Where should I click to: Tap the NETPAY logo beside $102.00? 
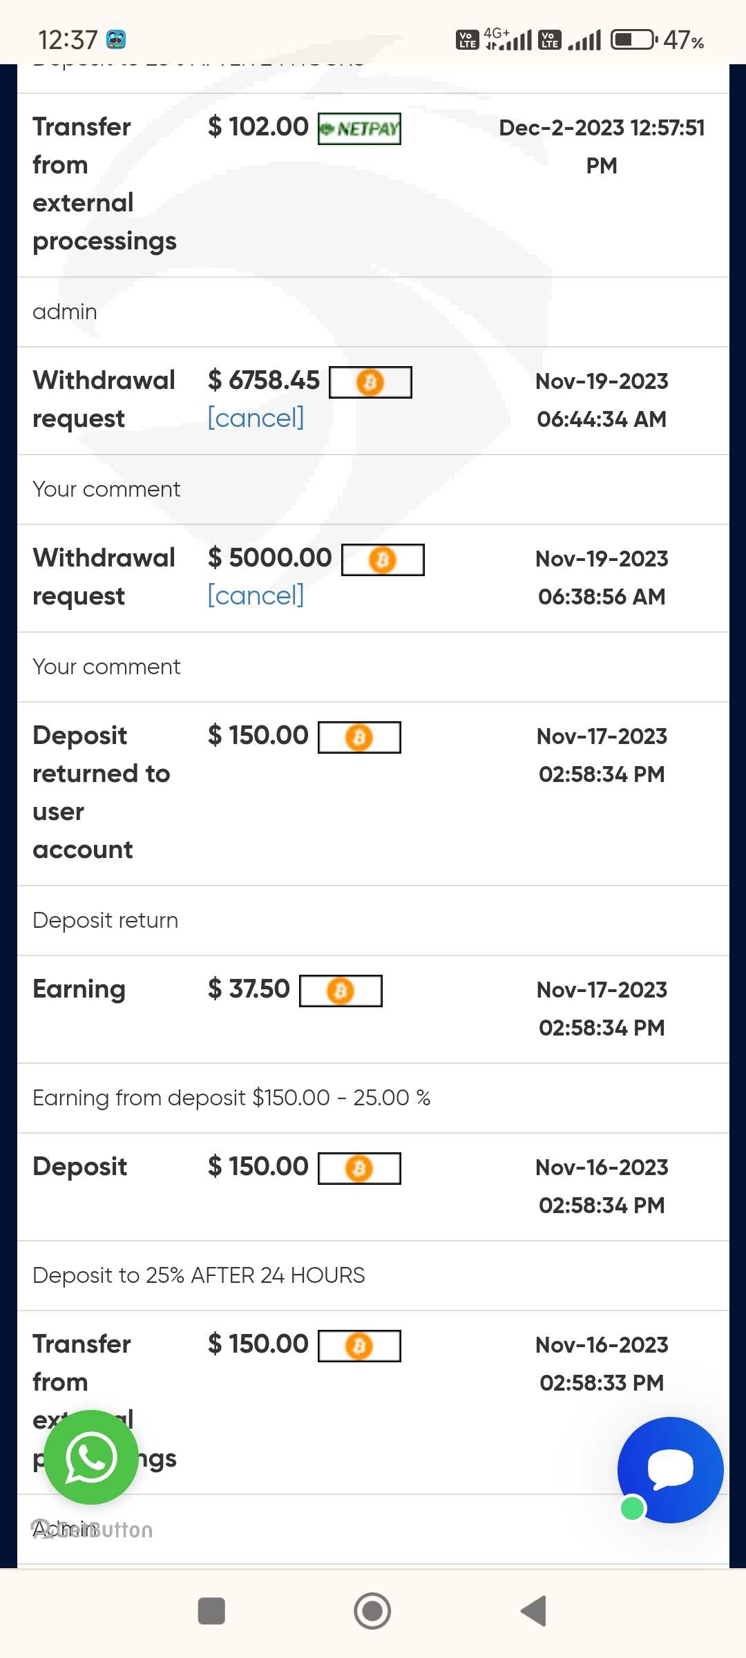click(x=359, y=129)
